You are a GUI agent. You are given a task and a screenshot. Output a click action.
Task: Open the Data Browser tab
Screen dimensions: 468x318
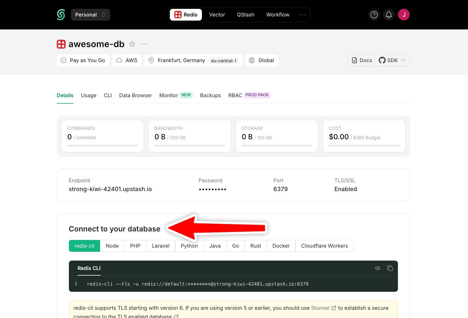click(x=135, y=95)
